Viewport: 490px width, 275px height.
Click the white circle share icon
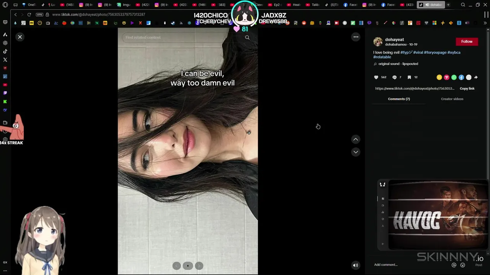pos(469,77)
